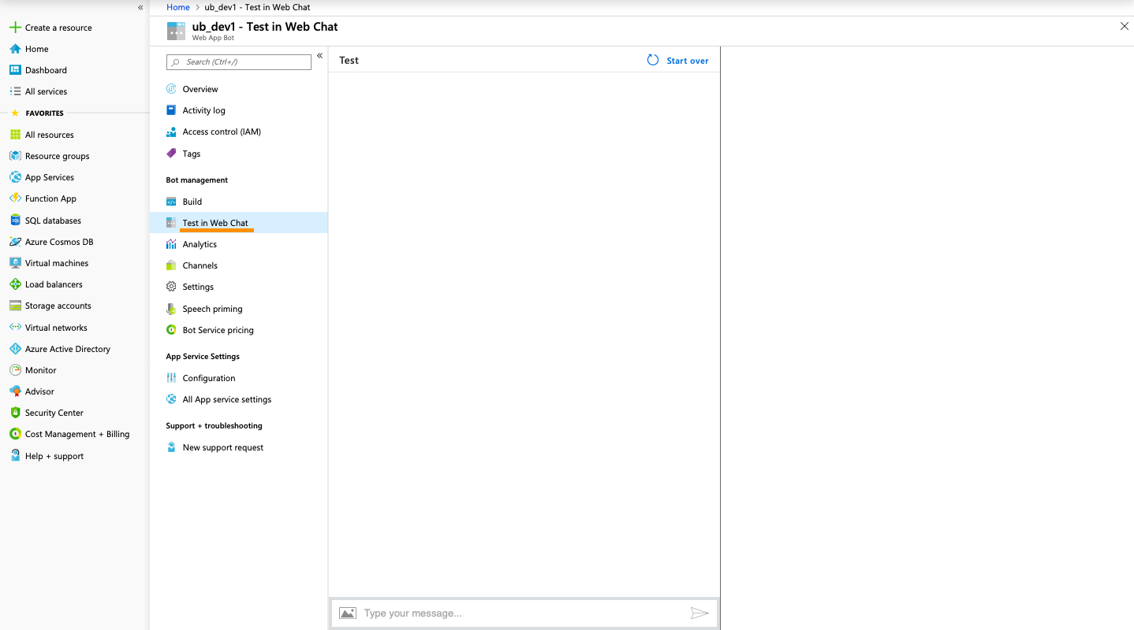Select Configuration under App Service Settings
This screenshot has width=1134, height=630.
click(209, 378)
